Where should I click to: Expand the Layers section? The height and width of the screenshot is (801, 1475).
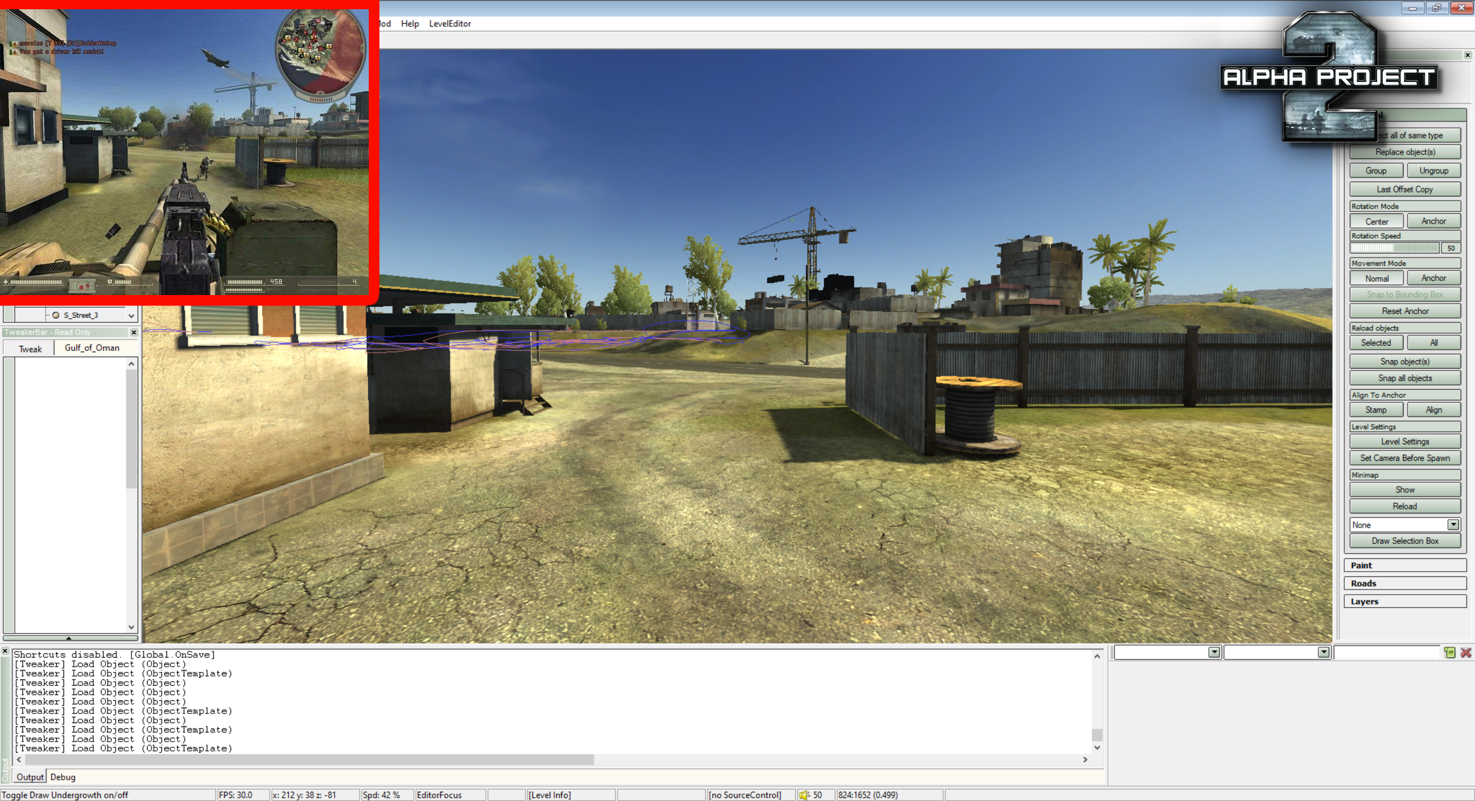pos(1405,602)
